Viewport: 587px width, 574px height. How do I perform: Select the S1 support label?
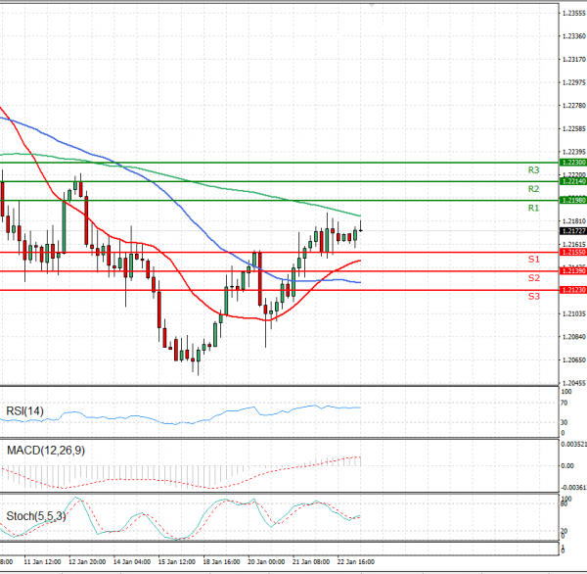[x=534, y=259]
